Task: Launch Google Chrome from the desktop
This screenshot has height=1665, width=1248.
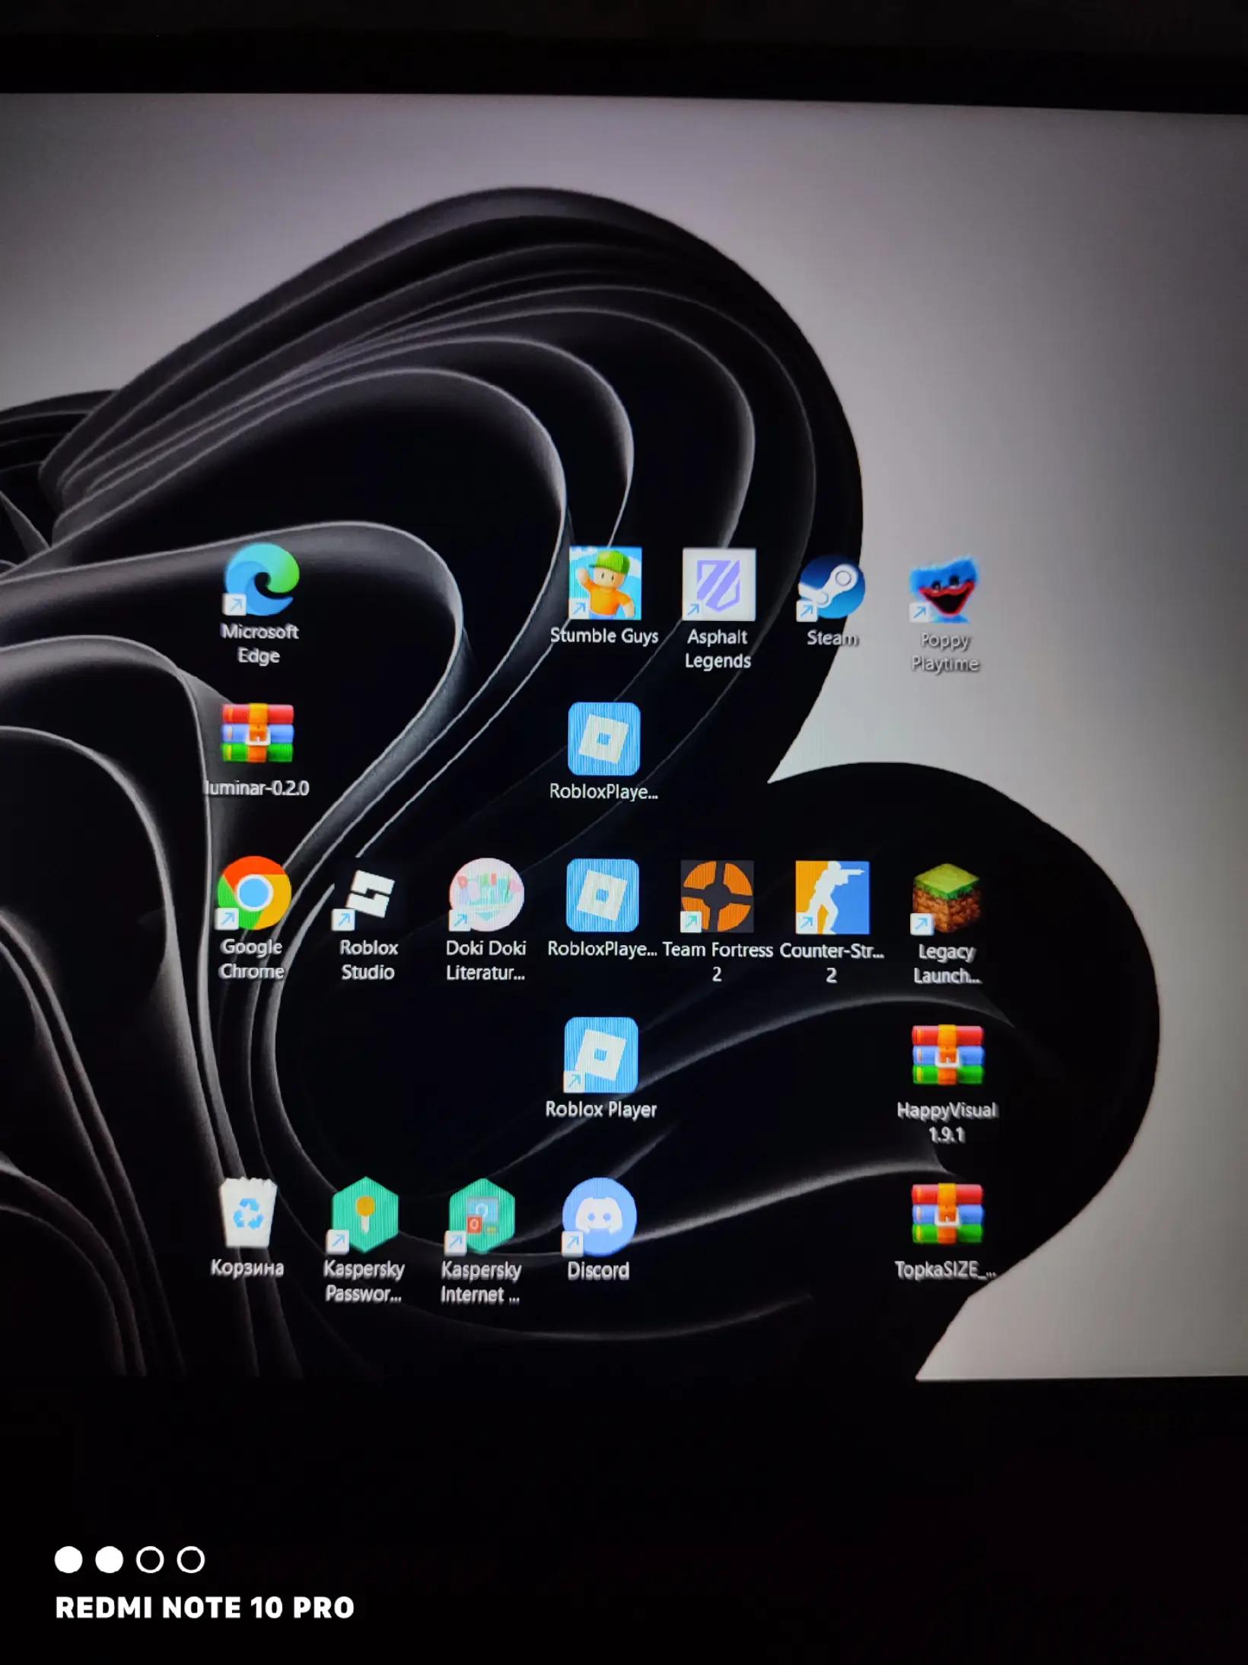Action: [253, 893]
